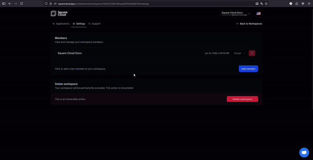Screen dimensions: 313x160
Task: Open the browser extensions icon
Action: click(297, 4)
